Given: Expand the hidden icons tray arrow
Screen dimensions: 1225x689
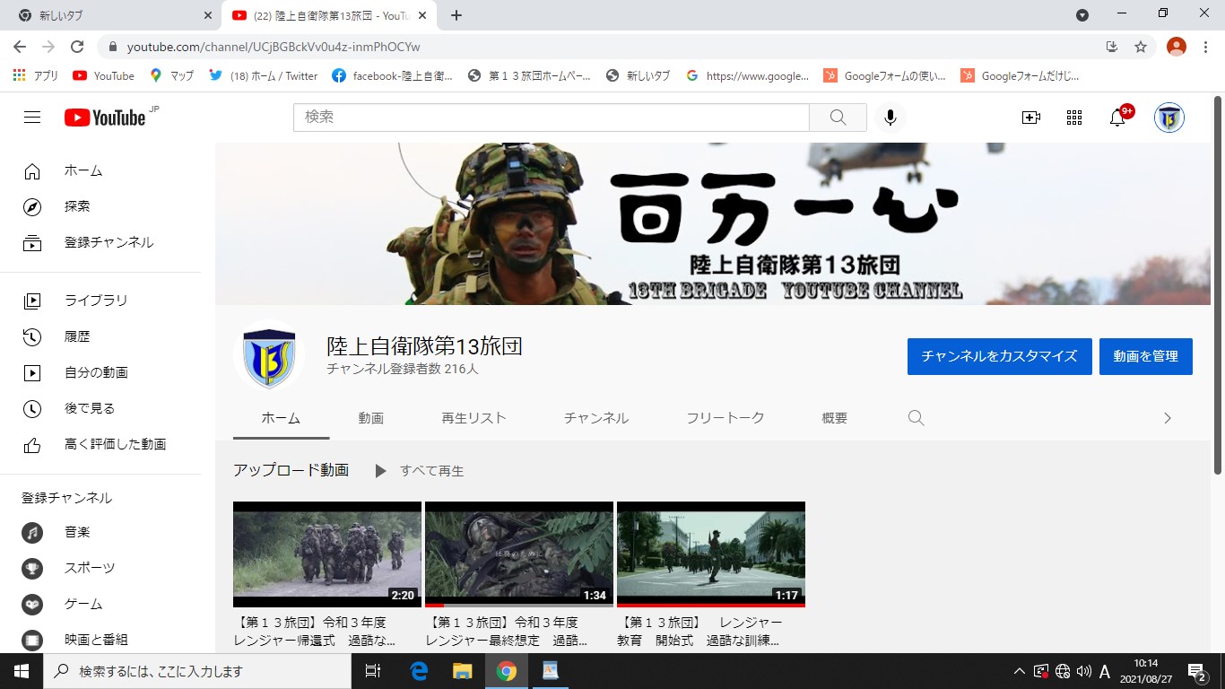Looking at the screenshot, I should tap(1019, 671).
